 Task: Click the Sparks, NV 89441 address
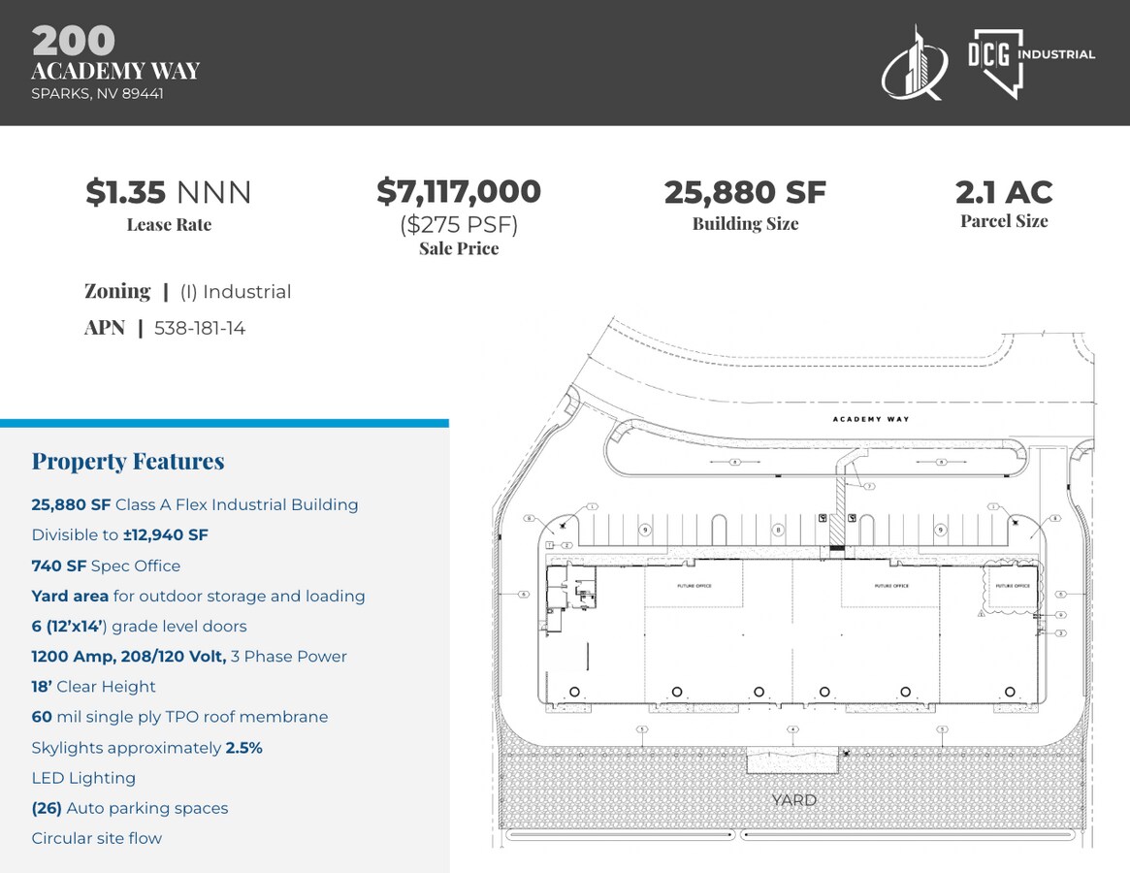pos(97,94)
